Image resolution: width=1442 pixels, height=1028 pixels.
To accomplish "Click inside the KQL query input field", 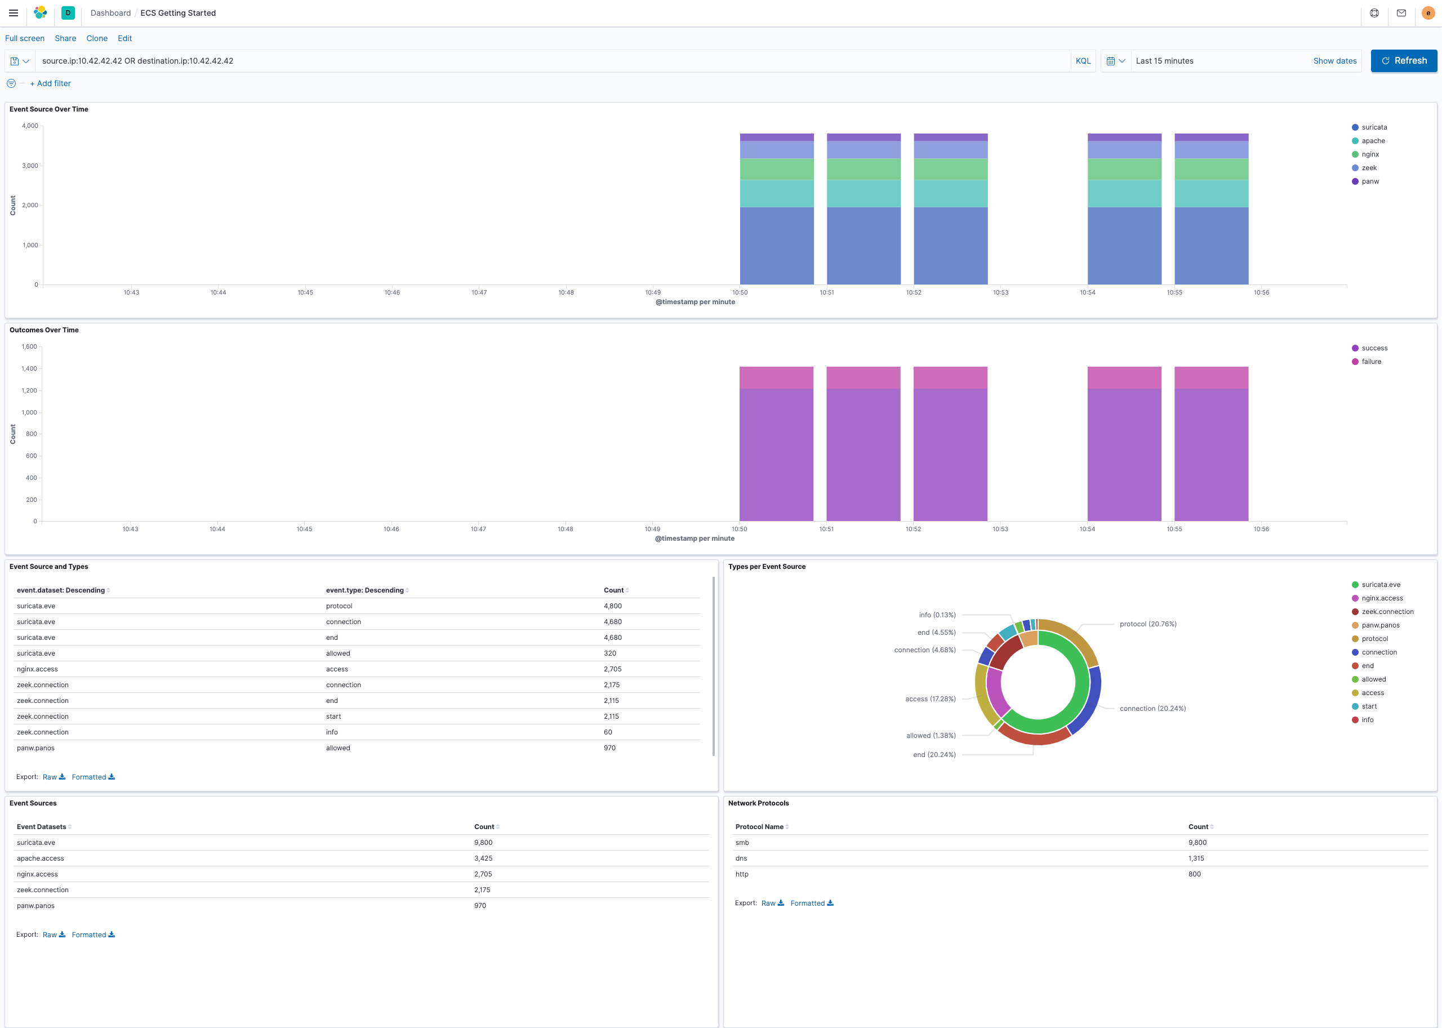I will click(380, 61).
